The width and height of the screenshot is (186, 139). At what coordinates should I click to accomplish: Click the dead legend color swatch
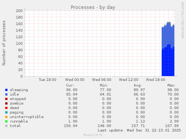[6, 108]
